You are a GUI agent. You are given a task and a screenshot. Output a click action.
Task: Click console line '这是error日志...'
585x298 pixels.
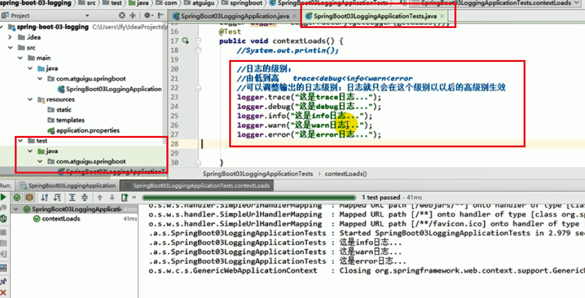tap(373, 261)
